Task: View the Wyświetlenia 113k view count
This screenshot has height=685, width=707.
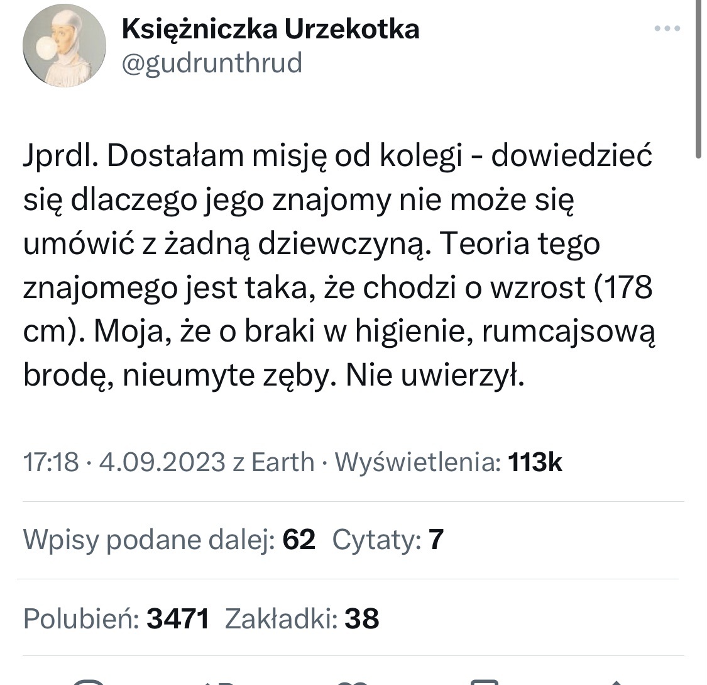Action: tap(448, 462)
